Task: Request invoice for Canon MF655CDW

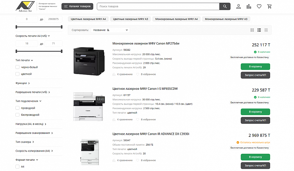Action: click(256, 120)
